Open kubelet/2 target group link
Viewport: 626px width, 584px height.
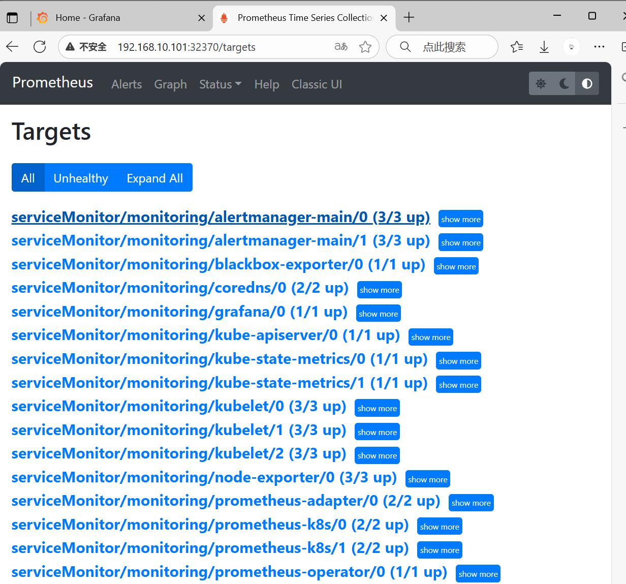point(179,453)
